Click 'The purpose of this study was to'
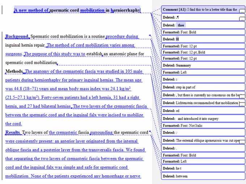246x184 pixels. [54, 54]
